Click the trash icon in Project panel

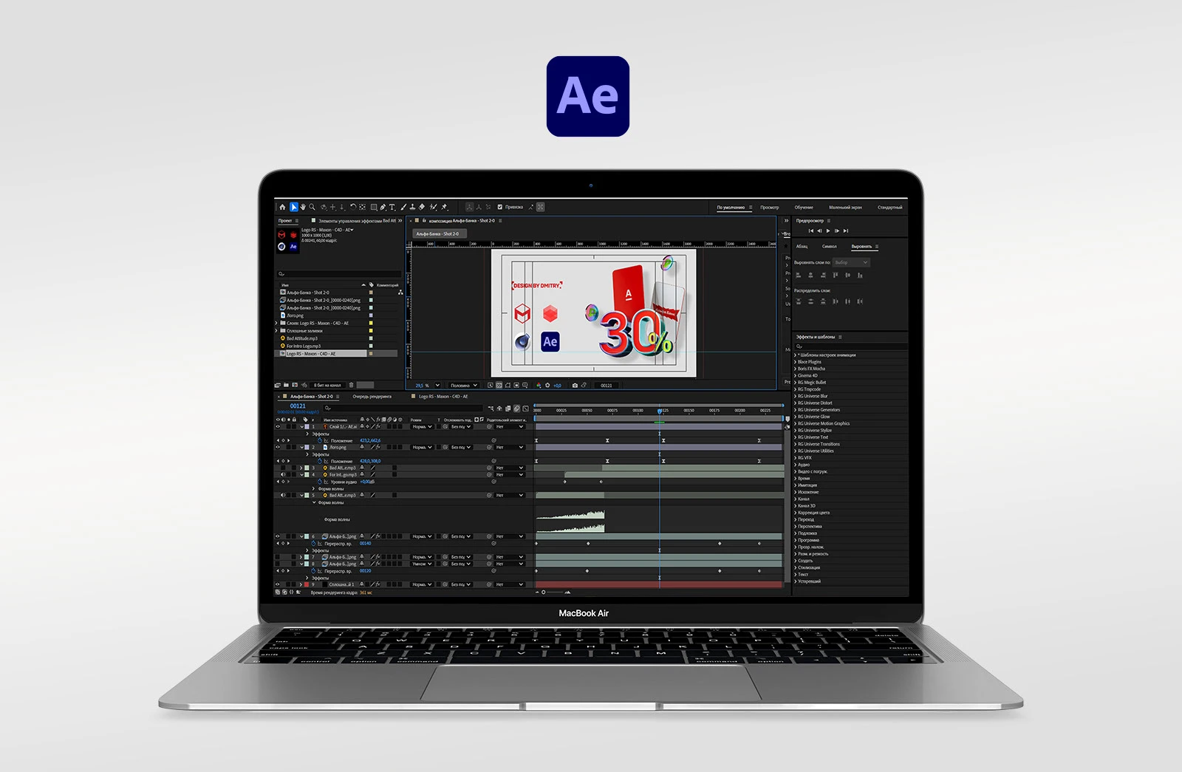click(352, 385)
